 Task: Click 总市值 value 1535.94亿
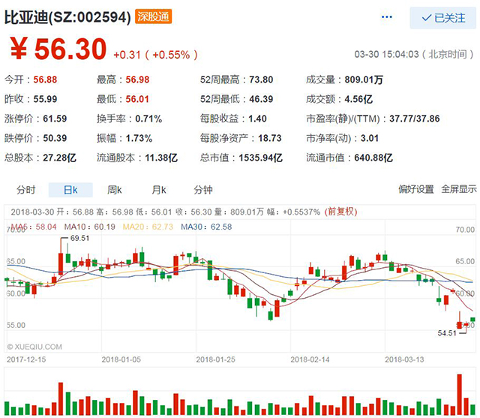(x=260, y=158)
